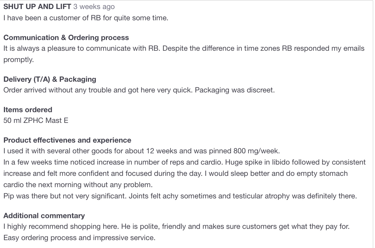The height and width of the screenshot is (248, 375).
Task: Click the 'Delivery (T/A) & Packaging' heading
Action: pyautogui.click(x=50, y=79)
